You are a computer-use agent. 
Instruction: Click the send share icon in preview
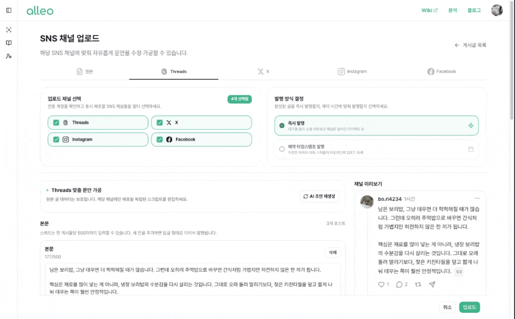[432, 284]
